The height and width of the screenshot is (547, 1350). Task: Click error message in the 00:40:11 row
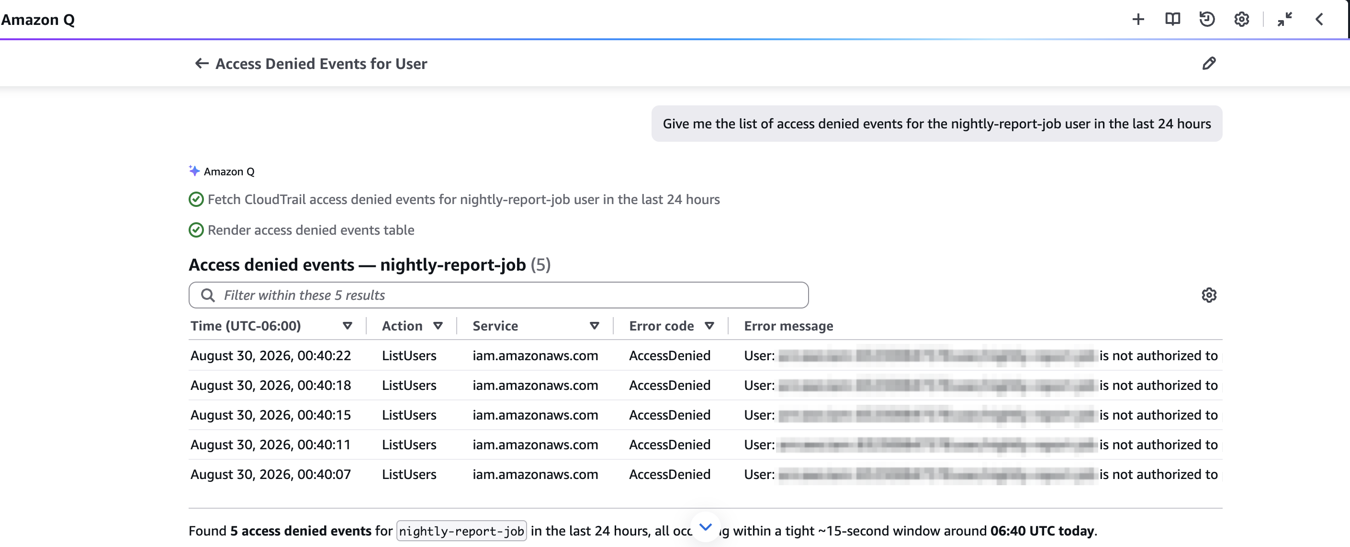click(x=980, y=444)
